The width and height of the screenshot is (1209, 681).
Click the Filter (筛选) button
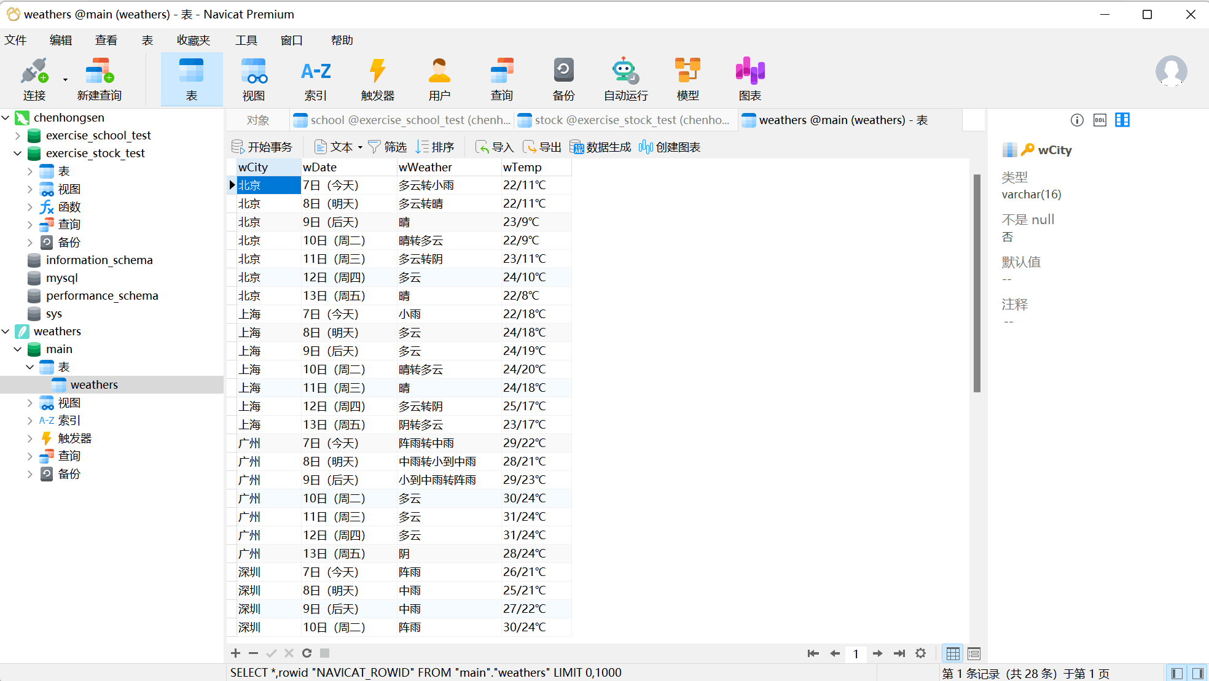pyautogui.click(x=388, y=147)
